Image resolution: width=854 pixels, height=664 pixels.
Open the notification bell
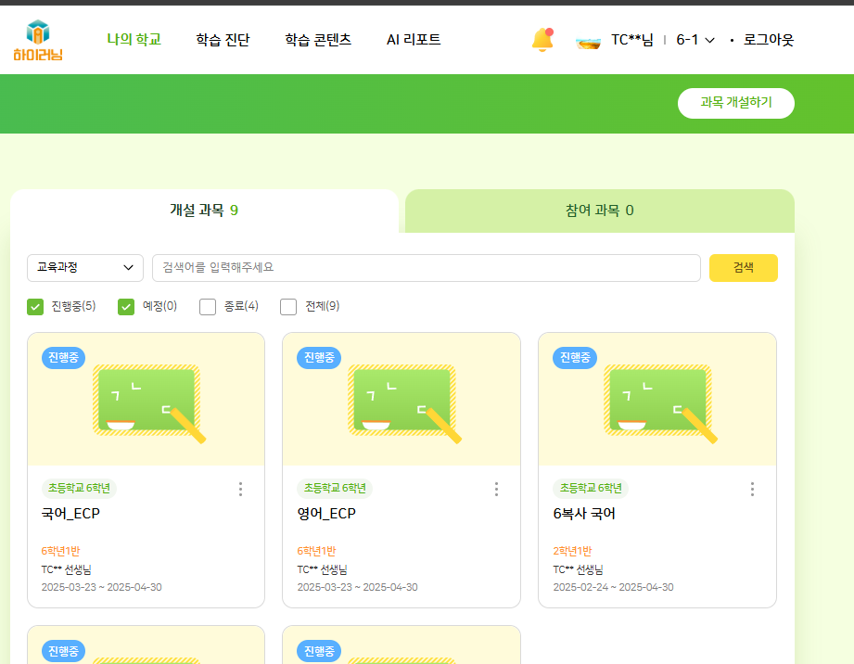click(x=542, y=40)
